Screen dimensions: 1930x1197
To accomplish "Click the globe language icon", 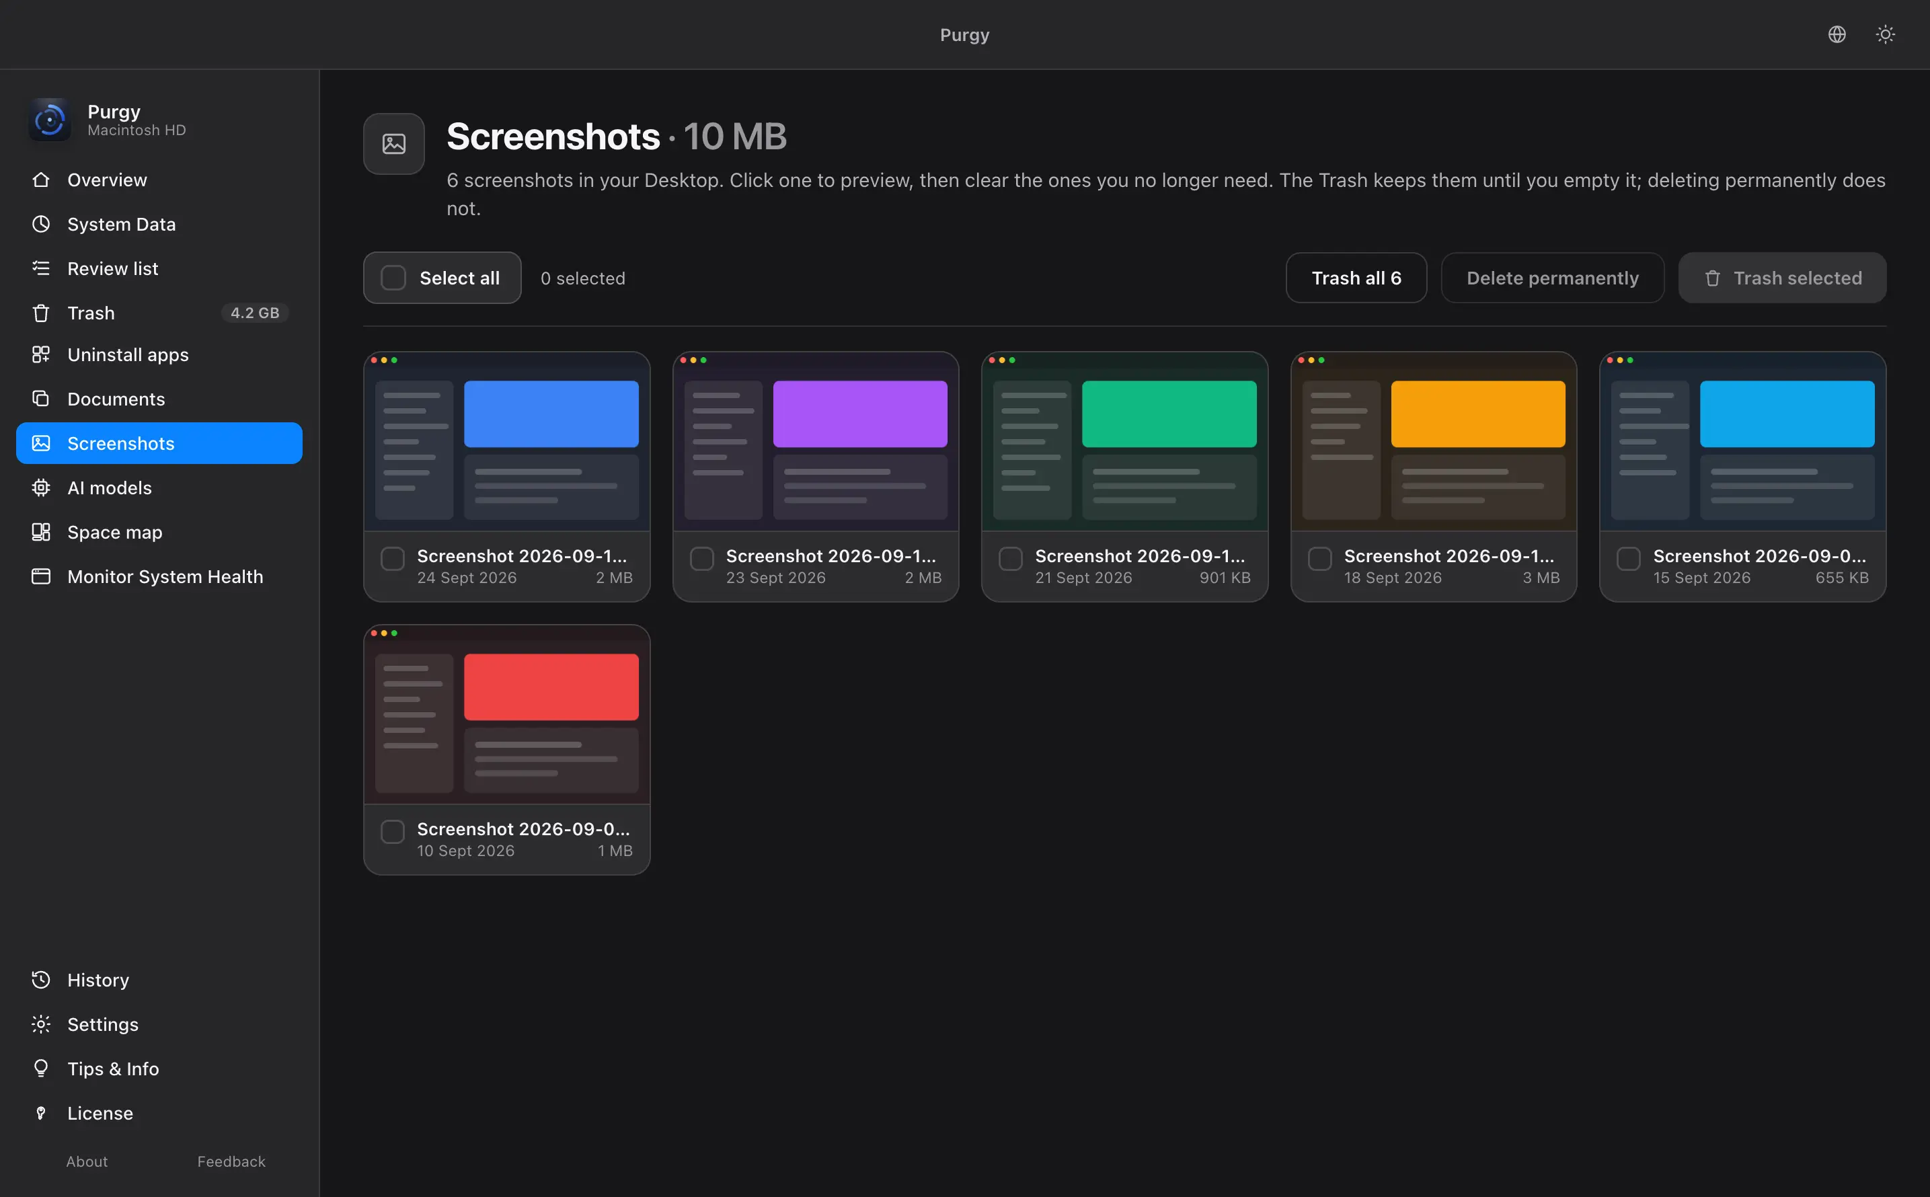I will coord(1837,34).
